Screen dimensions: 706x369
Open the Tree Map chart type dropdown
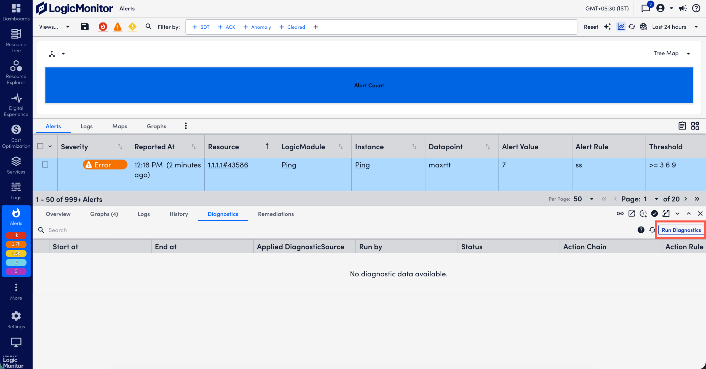(672, 53)
